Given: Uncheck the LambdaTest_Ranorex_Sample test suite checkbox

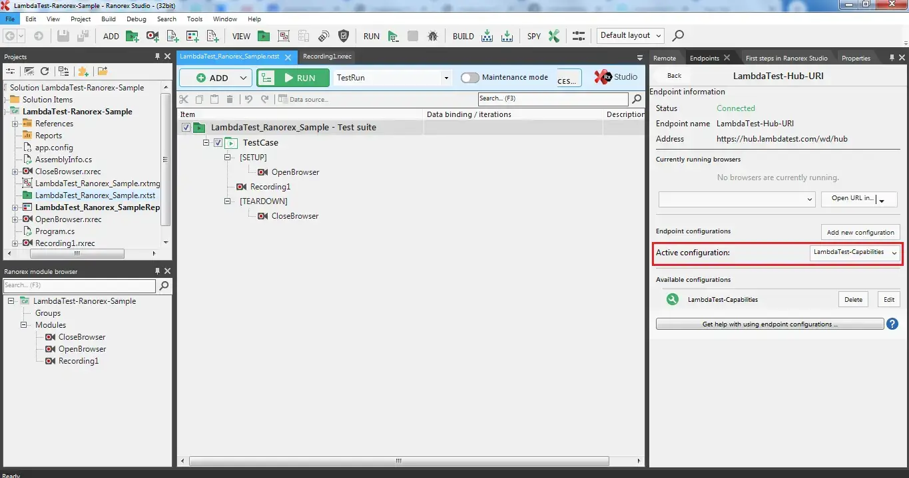Looking at the screenshot, I should 186,127.
